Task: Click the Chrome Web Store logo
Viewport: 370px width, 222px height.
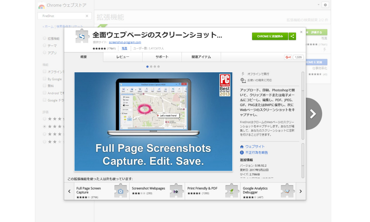Action: coord(42,6)
